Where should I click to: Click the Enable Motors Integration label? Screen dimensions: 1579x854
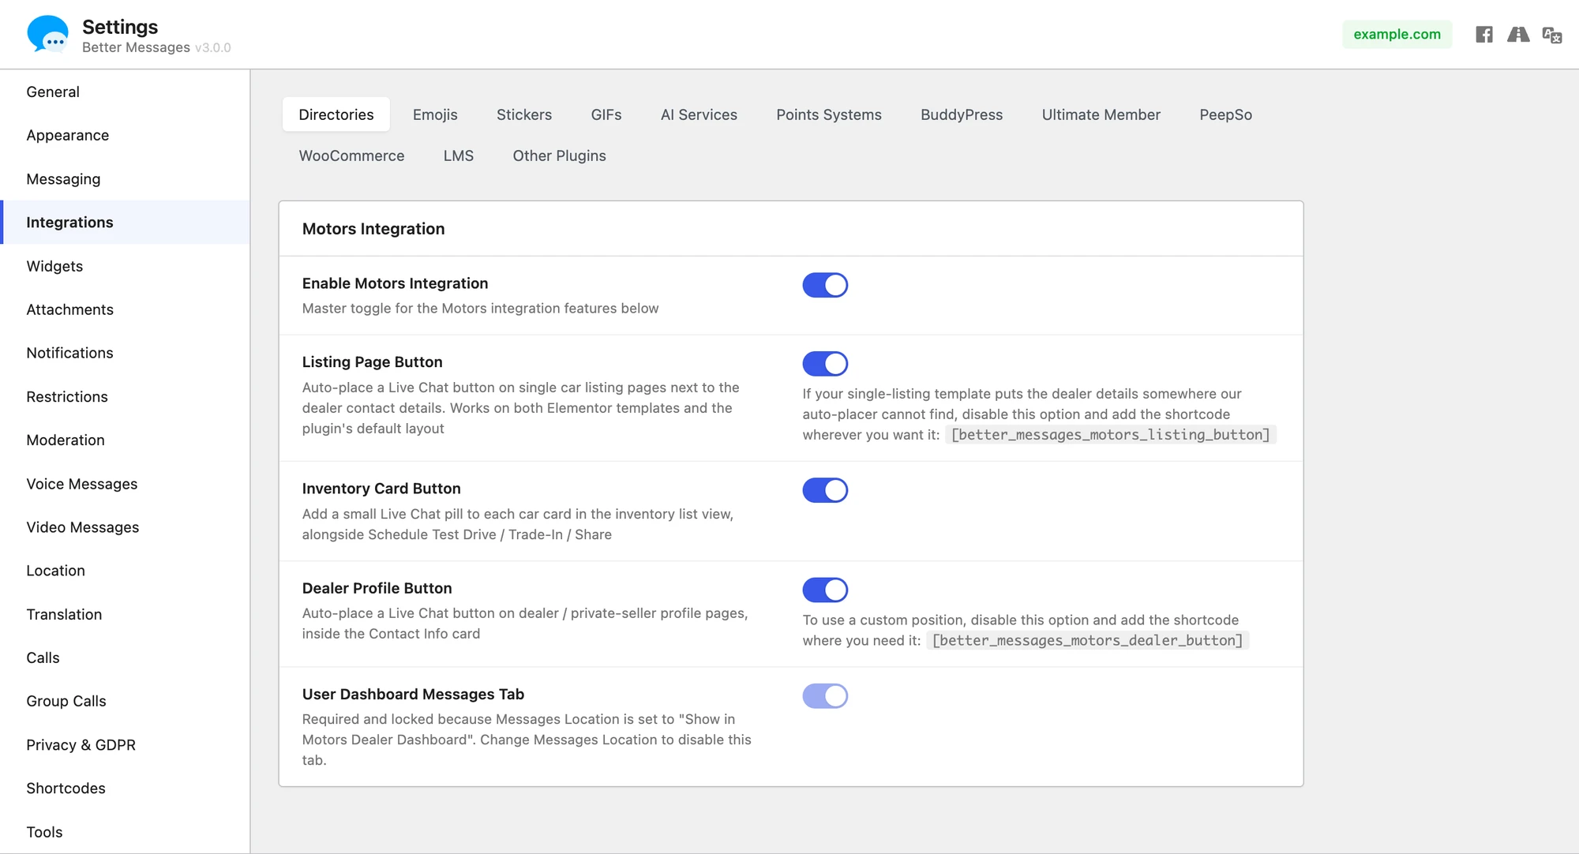tap(395, 283)
